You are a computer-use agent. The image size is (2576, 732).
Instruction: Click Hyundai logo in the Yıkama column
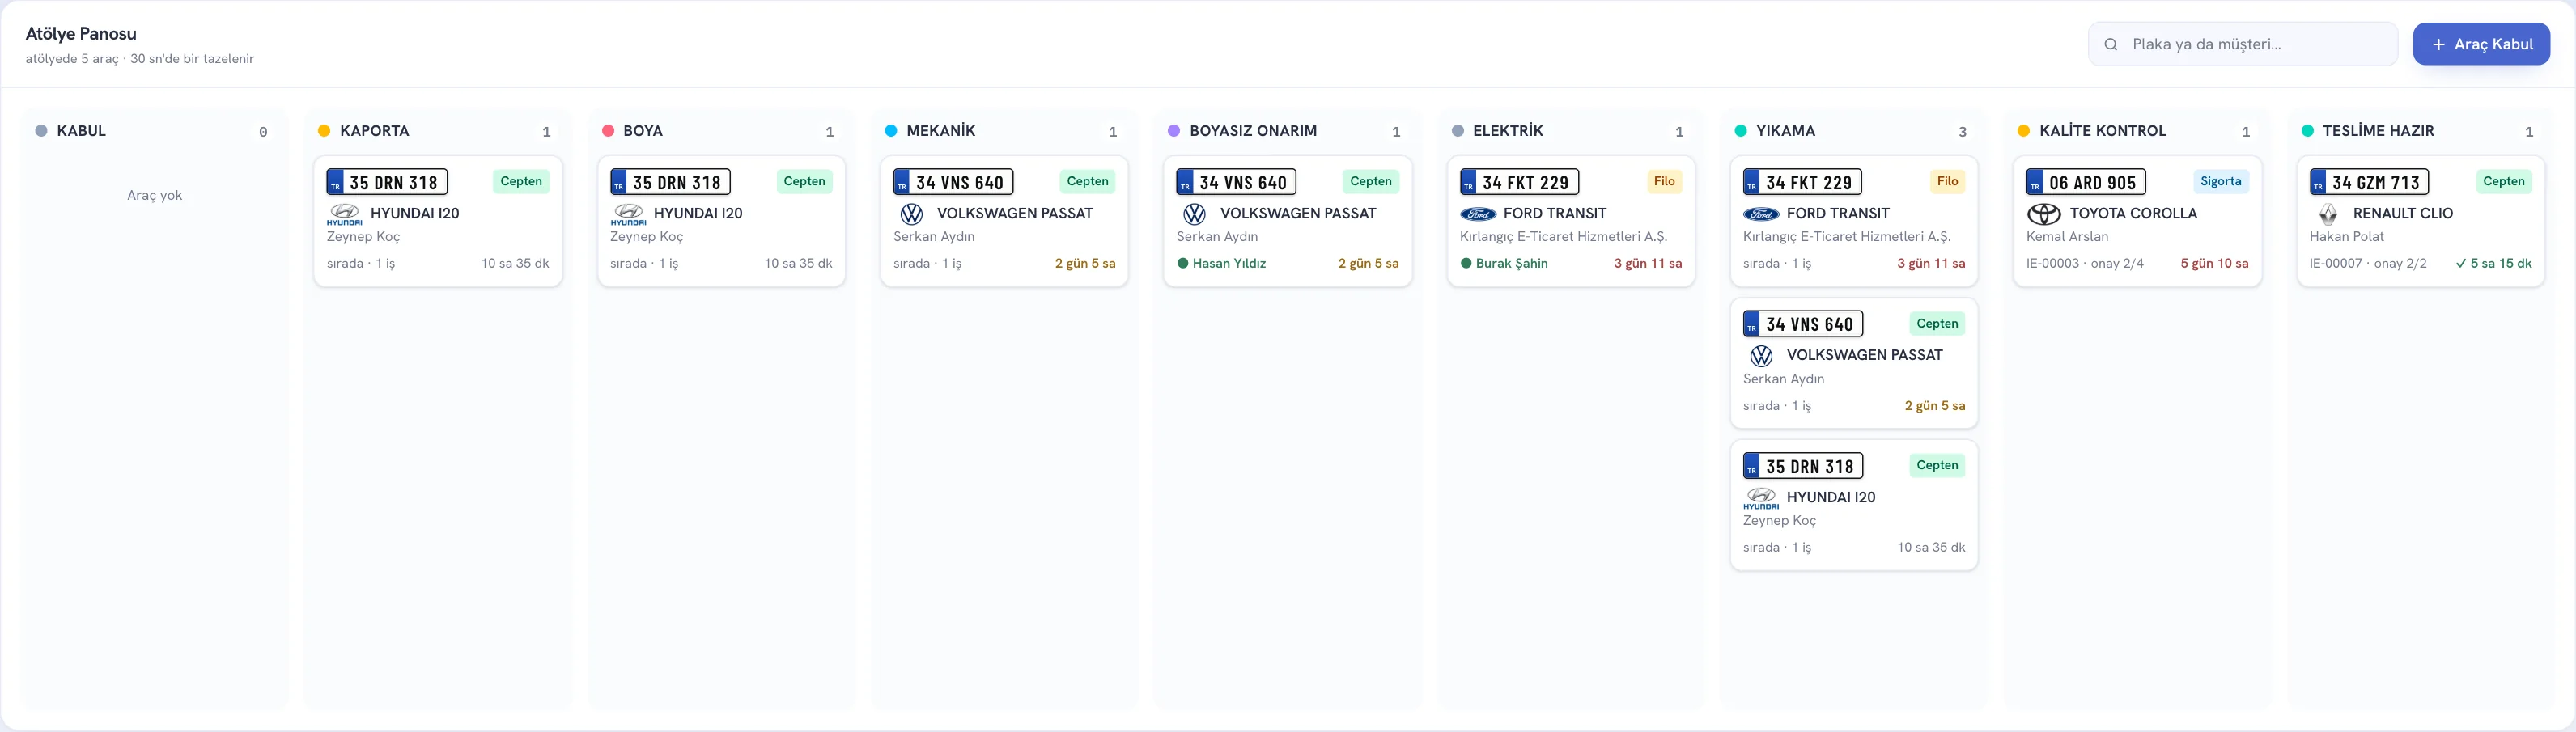(x=1761, y=498)
